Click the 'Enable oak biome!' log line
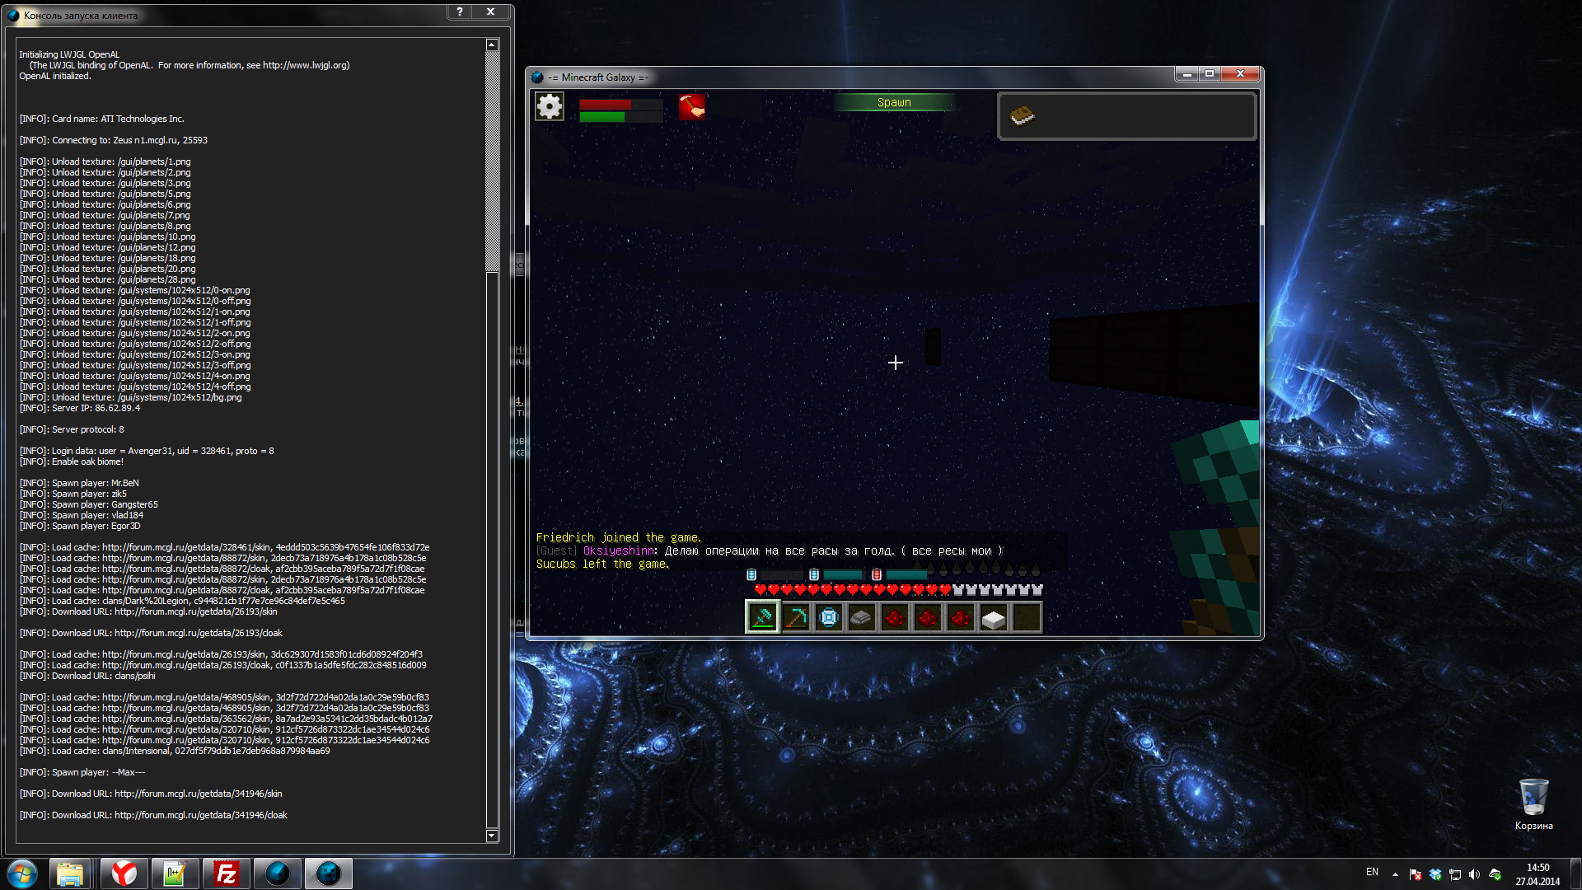 point(72,461)
